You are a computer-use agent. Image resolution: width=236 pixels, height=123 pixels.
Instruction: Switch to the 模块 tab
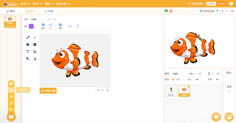[x=10, y=11]
